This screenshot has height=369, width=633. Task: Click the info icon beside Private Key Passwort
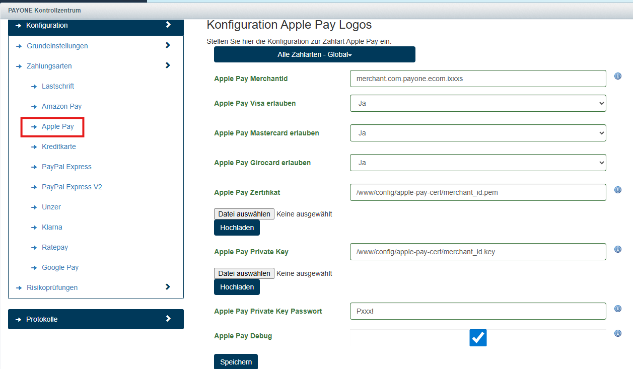tap(618, 309)
